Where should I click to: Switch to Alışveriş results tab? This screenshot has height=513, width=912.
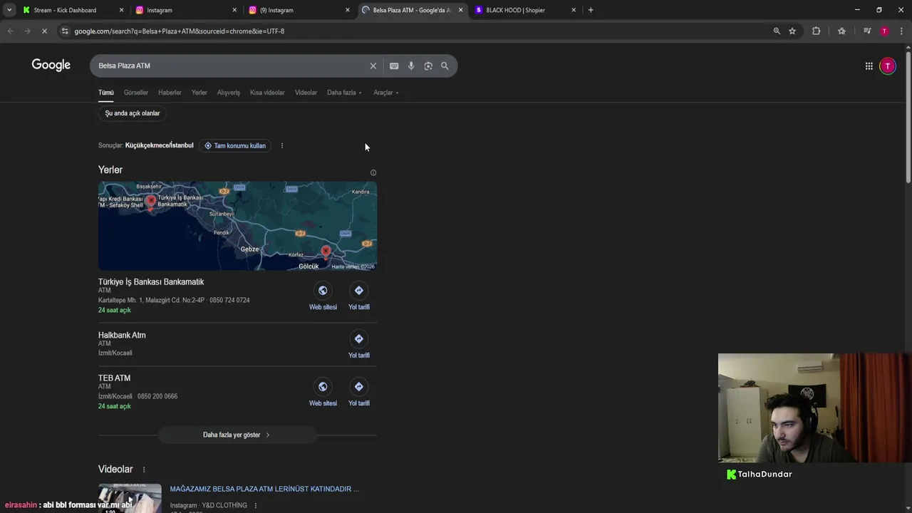[x=229, y=93]
